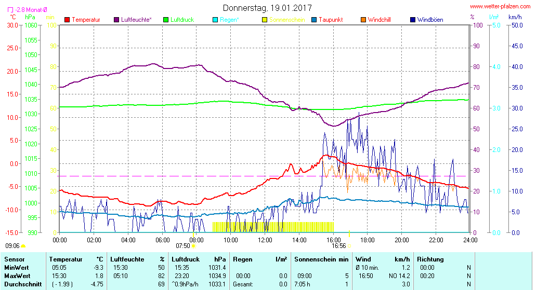The width and height of the screenshot is (550, 290).
Task: Click the Sensor table header
Action: click(15, 259)
